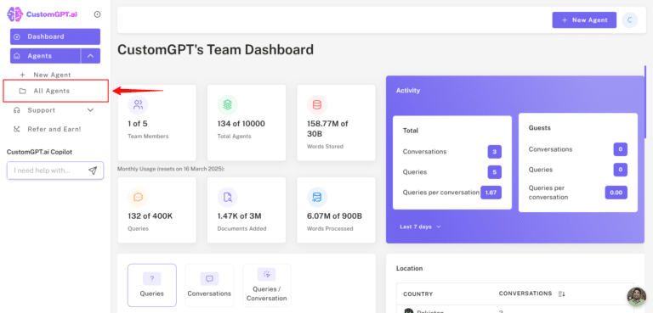The image size is (653, 313).
Task: Click the Team Members people icon
Action: click(139, 104)
